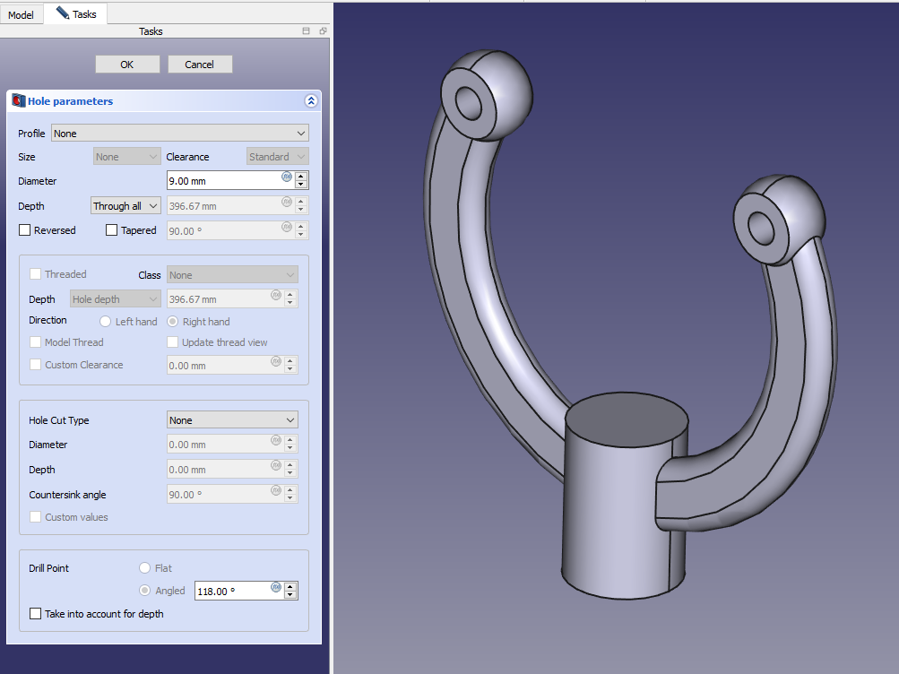
Task: Cancel the hole operation
Action: (x=200, y=65)
